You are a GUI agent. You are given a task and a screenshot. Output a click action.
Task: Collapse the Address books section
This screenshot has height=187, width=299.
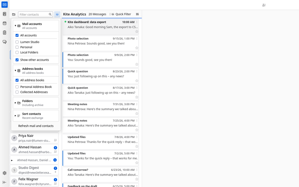[x=36, y=71]
